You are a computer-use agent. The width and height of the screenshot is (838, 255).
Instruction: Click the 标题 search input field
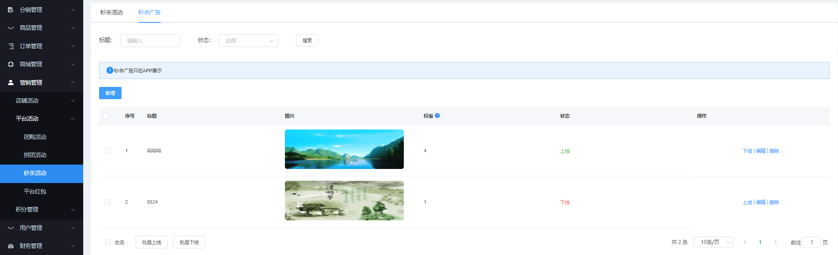click(150, 40)
